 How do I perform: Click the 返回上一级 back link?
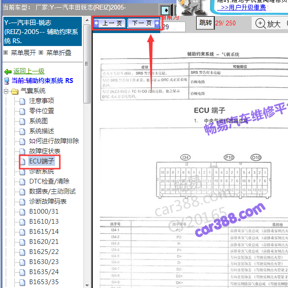(29, 71)
